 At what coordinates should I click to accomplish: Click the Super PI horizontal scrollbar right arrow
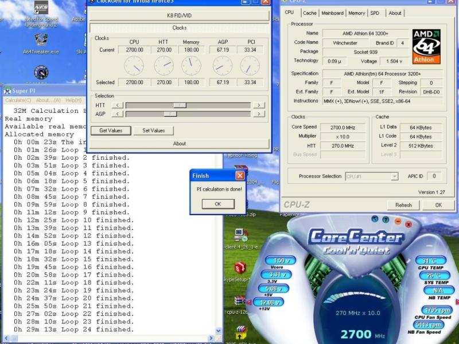tap(211, 338)
